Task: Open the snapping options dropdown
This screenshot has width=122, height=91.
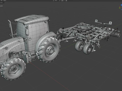Action: 64,1
